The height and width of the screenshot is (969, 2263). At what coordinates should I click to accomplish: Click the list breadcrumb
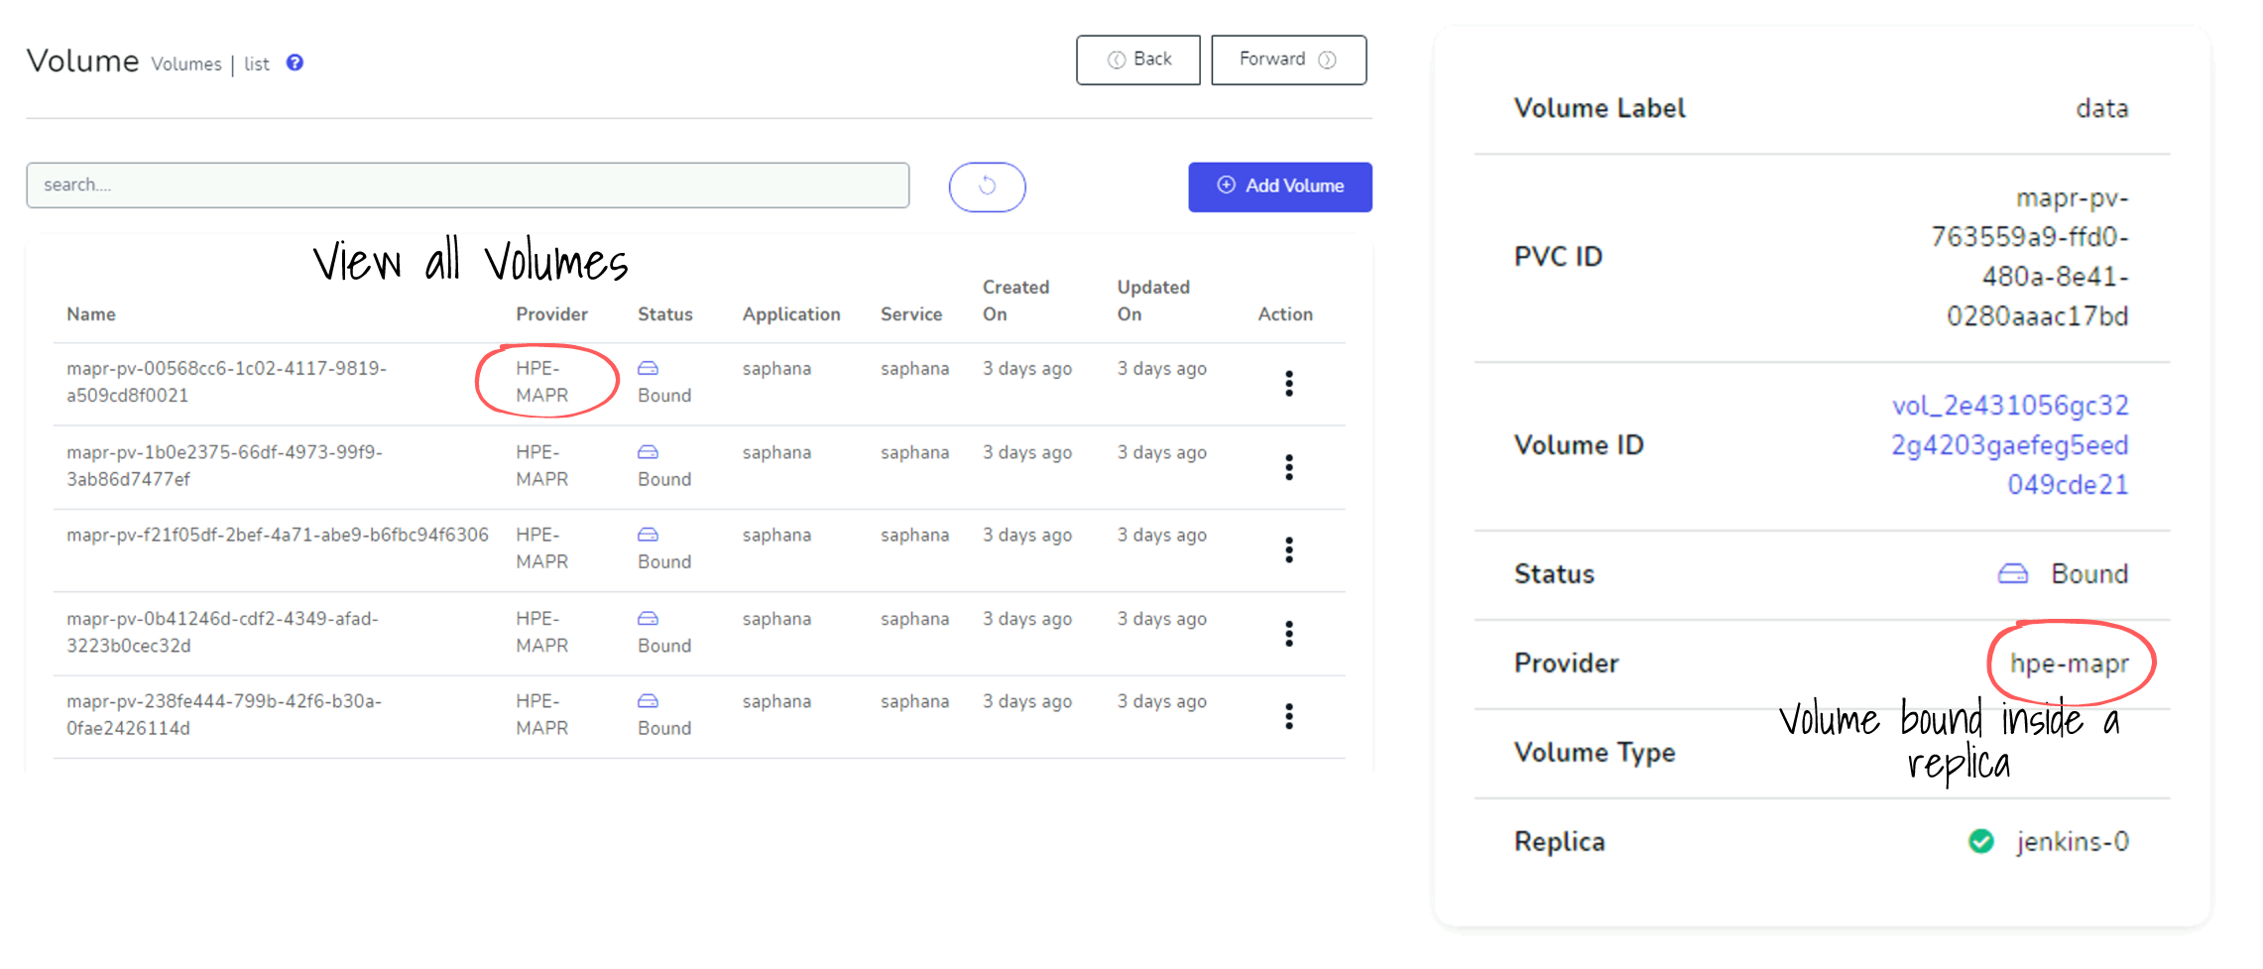257,64
